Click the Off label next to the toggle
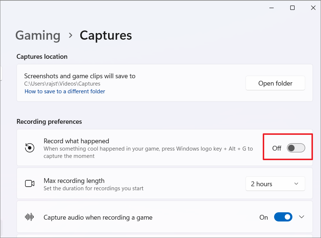The width and height of the screenshot is (321, 238). point(277,148)
